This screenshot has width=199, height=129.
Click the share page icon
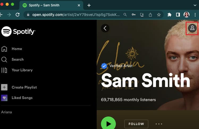tap(150, 15)
